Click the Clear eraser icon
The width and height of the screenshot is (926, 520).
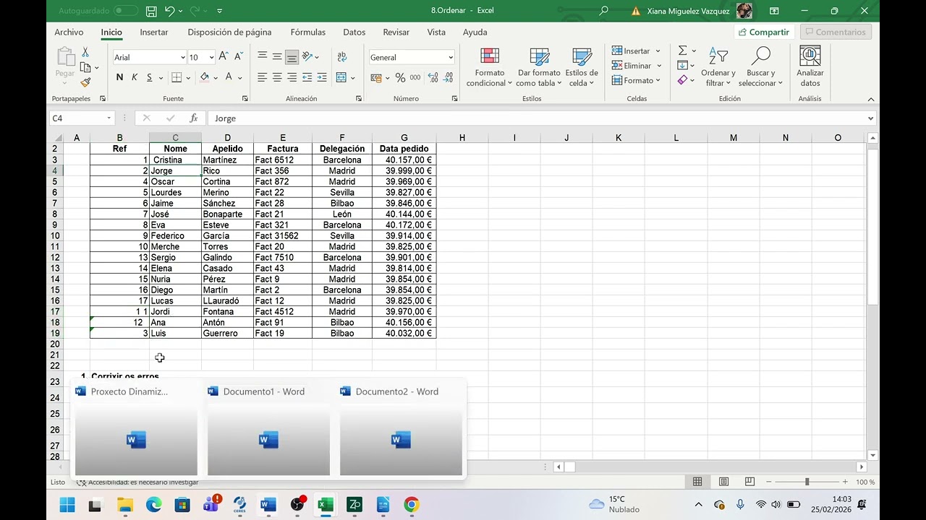point(683,80)
